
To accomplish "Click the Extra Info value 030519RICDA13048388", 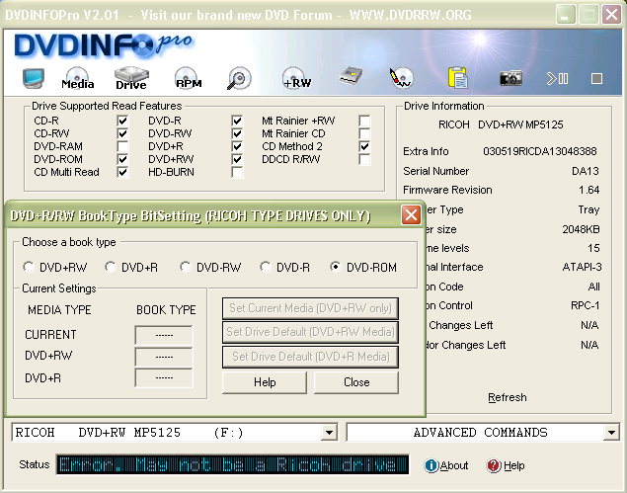I will point(540,151).
